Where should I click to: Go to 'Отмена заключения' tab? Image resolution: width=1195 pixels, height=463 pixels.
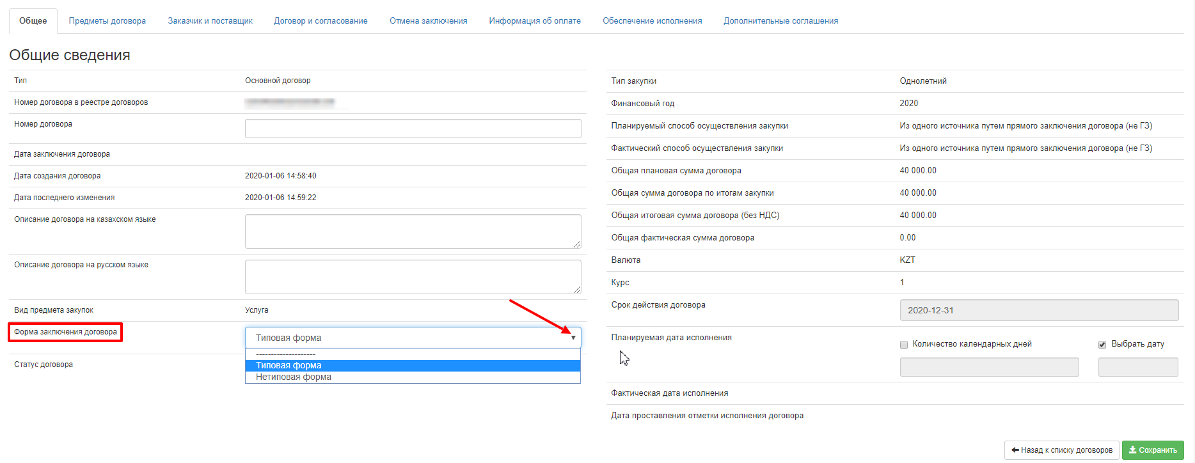[428, 21]
